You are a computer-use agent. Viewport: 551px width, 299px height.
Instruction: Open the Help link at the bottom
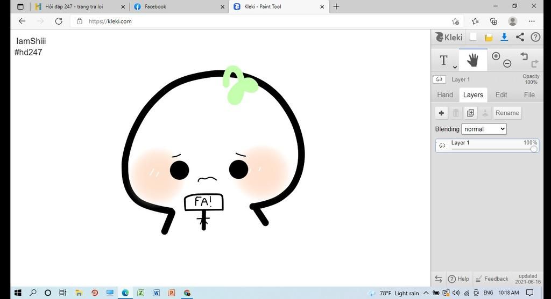(x=459, y=279)
